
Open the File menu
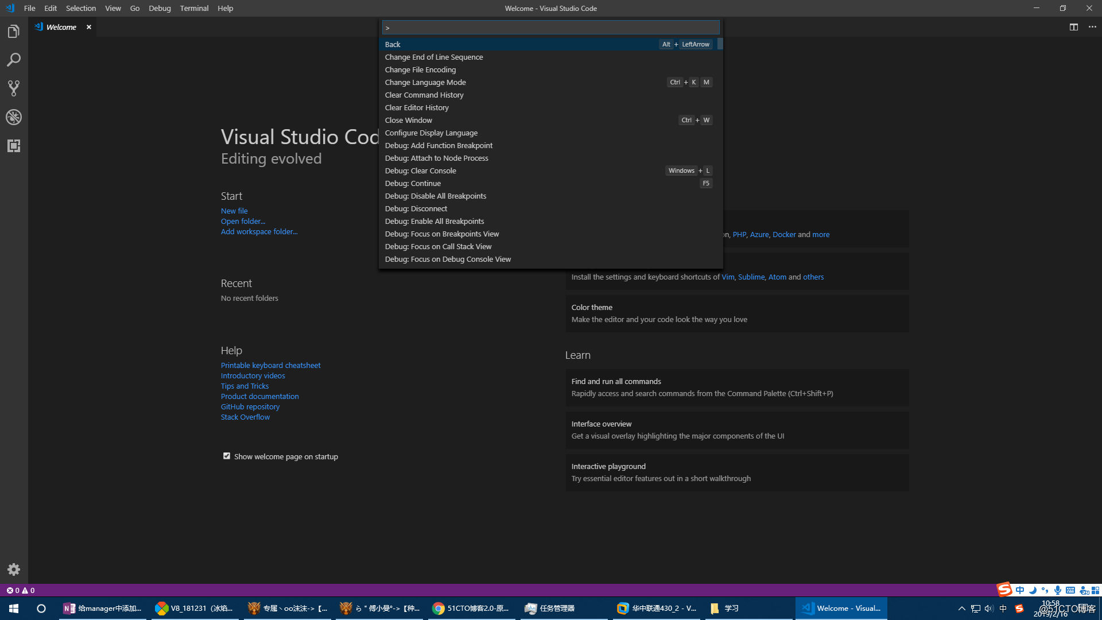[30, 8]
